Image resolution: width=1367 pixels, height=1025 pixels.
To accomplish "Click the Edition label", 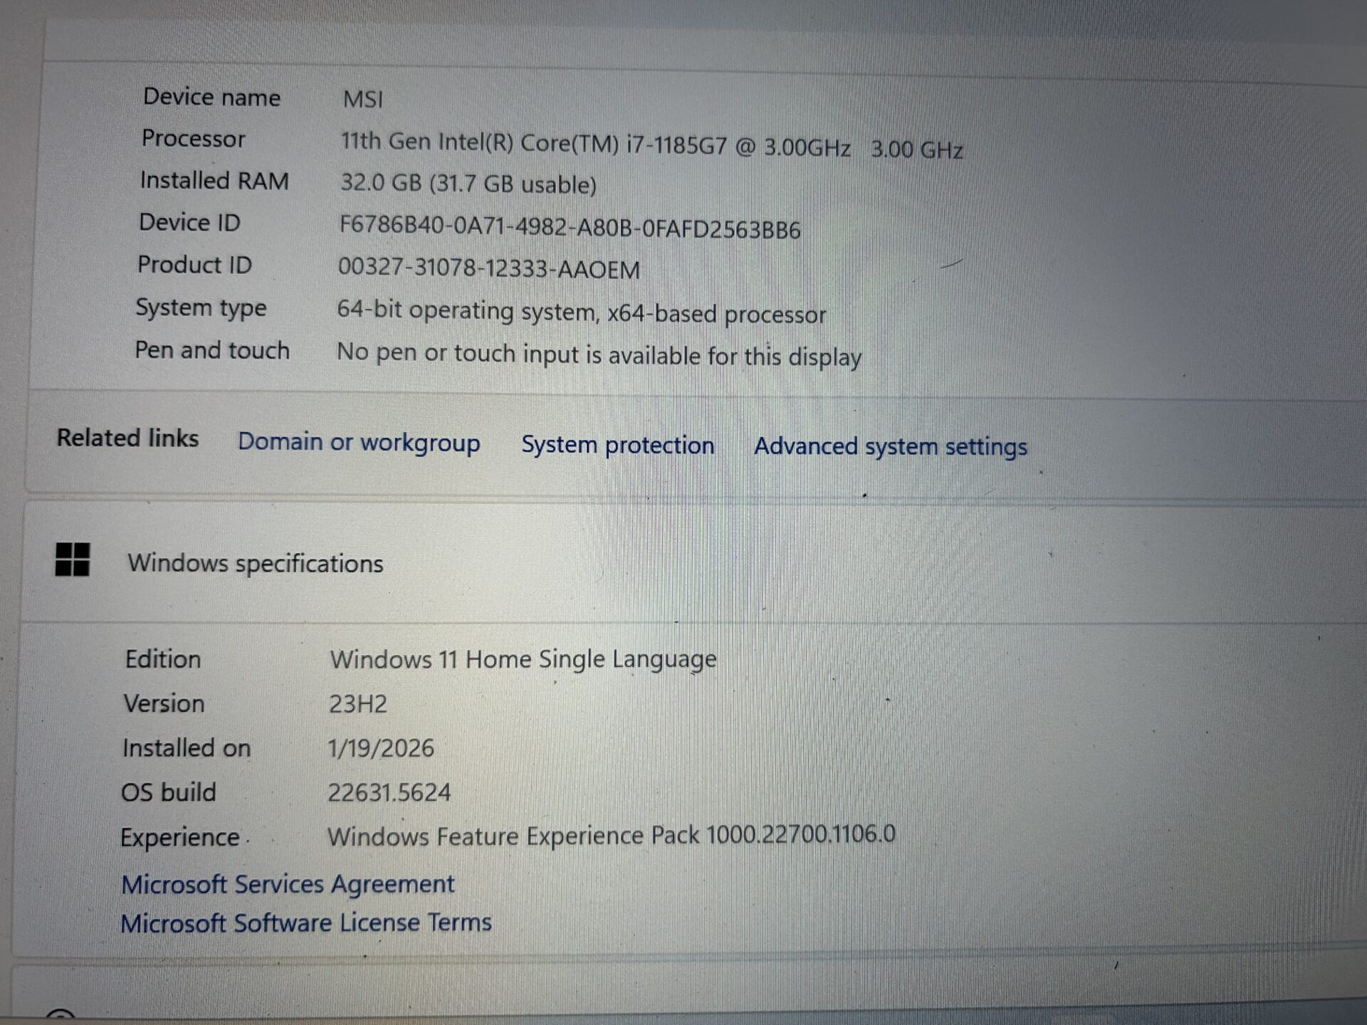I will click(x=163, y=659).
